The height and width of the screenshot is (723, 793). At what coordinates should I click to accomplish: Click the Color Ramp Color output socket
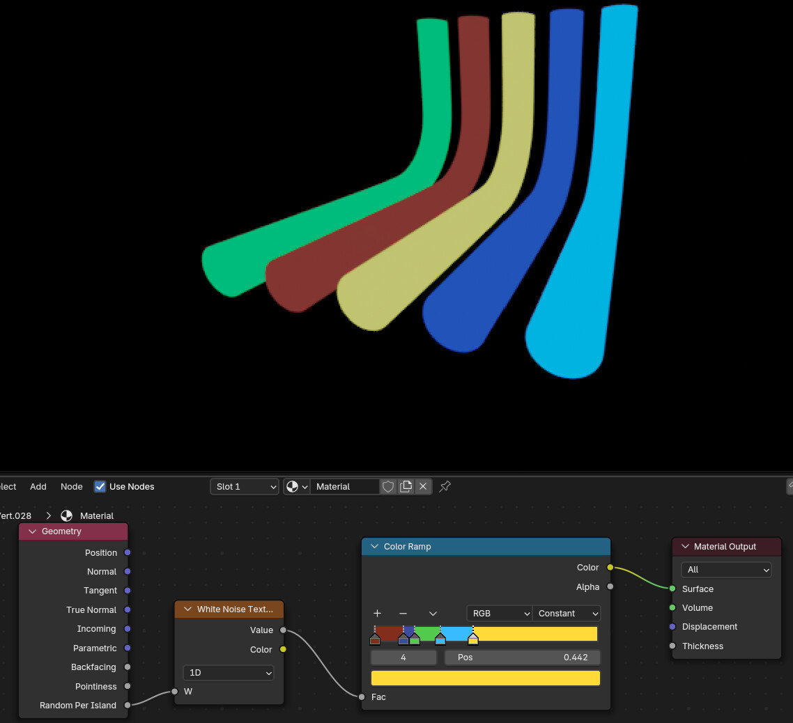610,567
